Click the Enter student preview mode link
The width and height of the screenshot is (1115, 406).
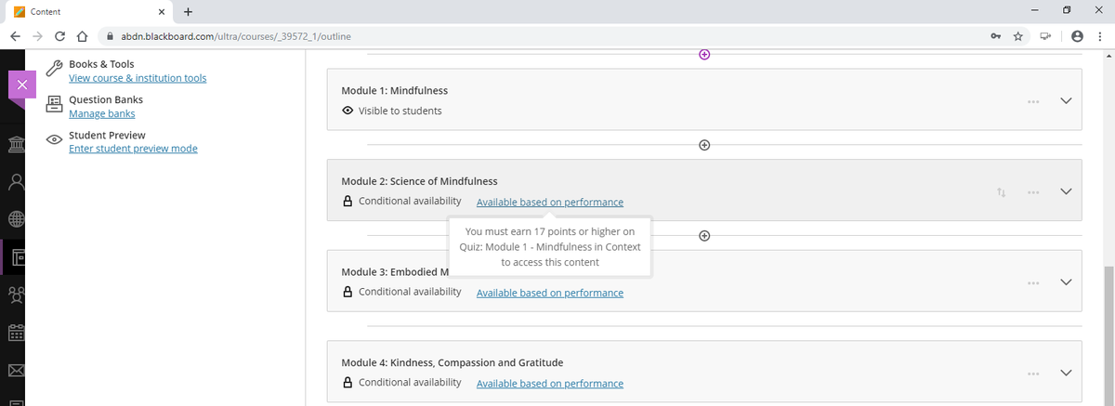[x=133, y=149]
